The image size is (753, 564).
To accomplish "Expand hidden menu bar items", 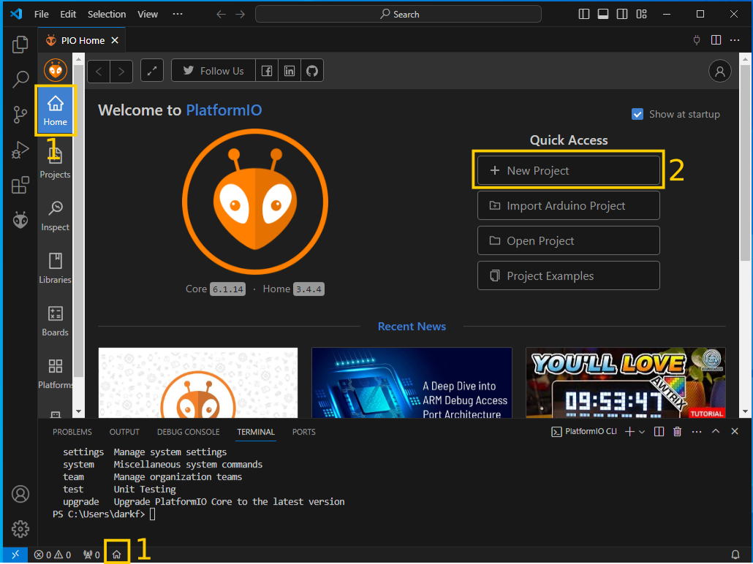I will tap(178, 14).
